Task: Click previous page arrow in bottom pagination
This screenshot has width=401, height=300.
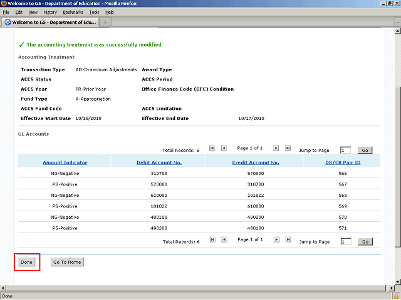Action: (224, 239)
